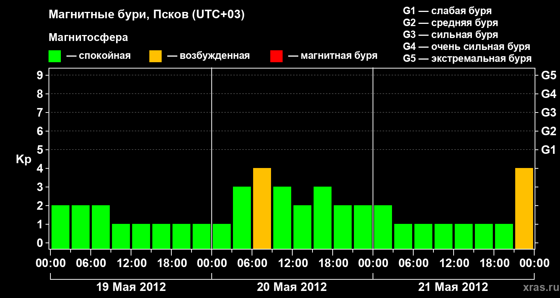Click the red 'магнитная буря' legend swatch
Image resolution: width=560 pixels, height=298 pixels.
tap(276, 56)
